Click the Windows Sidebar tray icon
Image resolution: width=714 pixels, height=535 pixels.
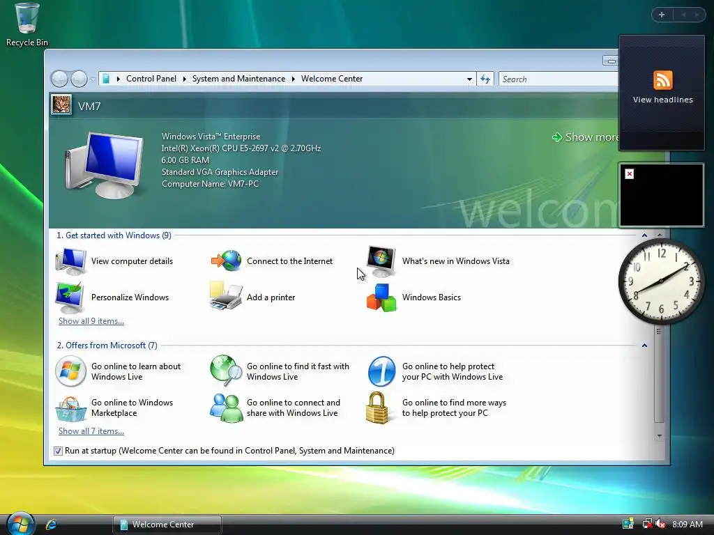[628, 524]
